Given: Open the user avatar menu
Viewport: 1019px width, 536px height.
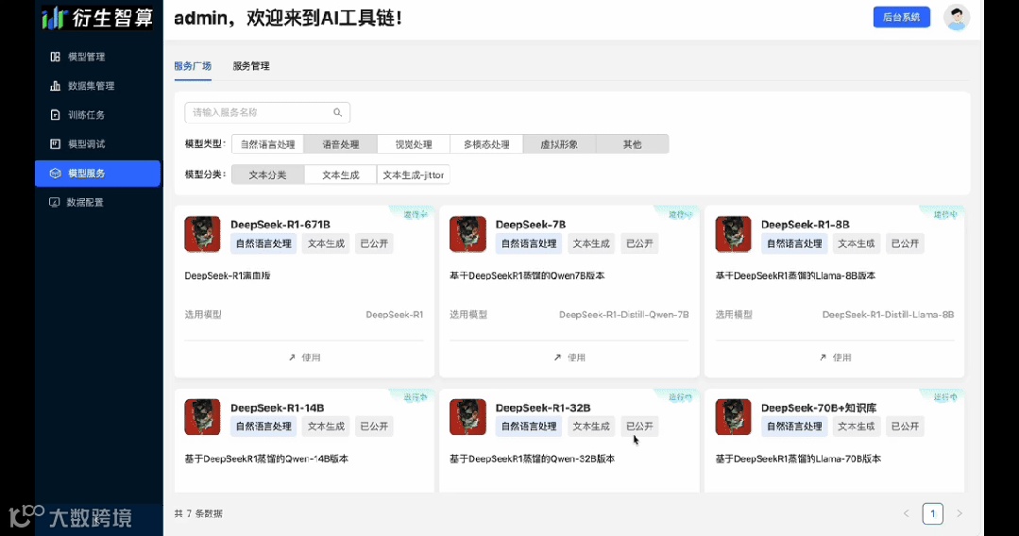Looking at the screenshot, I should (957, 18).
